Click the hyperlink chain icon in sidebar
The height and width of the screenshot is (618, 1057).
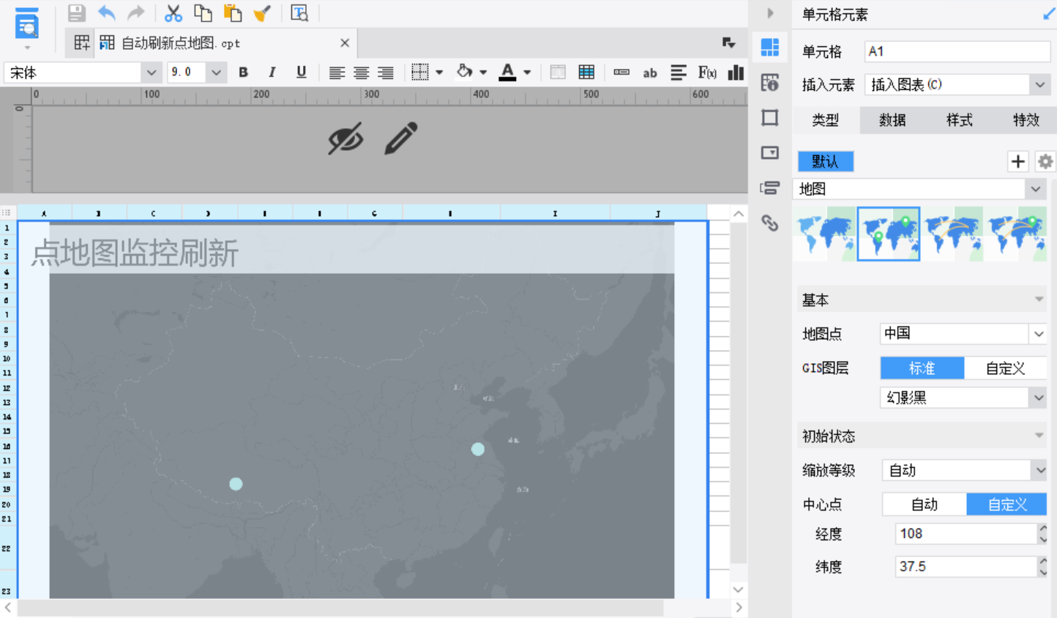click(769, 223)
